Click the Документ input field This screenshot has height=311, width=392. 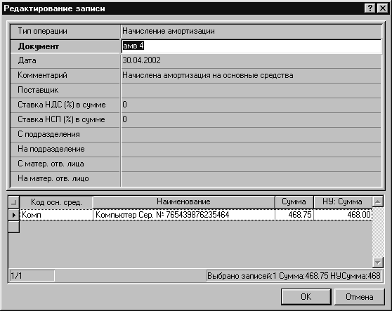pyautogui.click(x=251, y=46)
